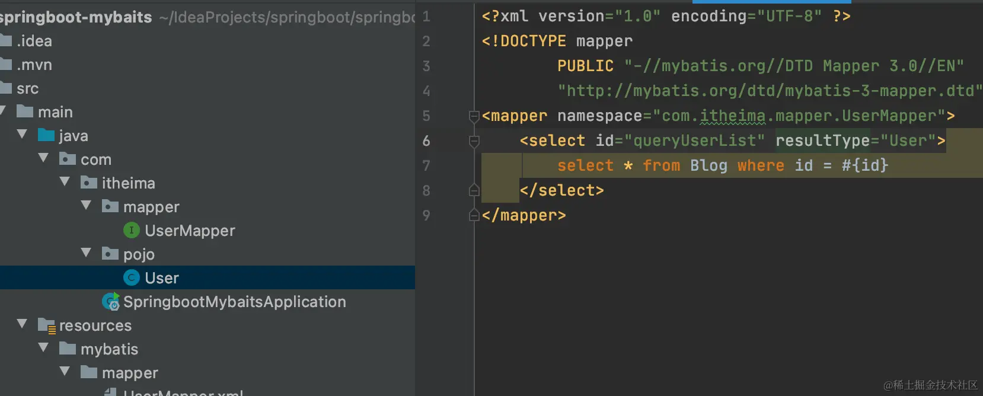Collapse the java folder in the project tree
Screen dimensions: 983x396
(x=23, y=135)
